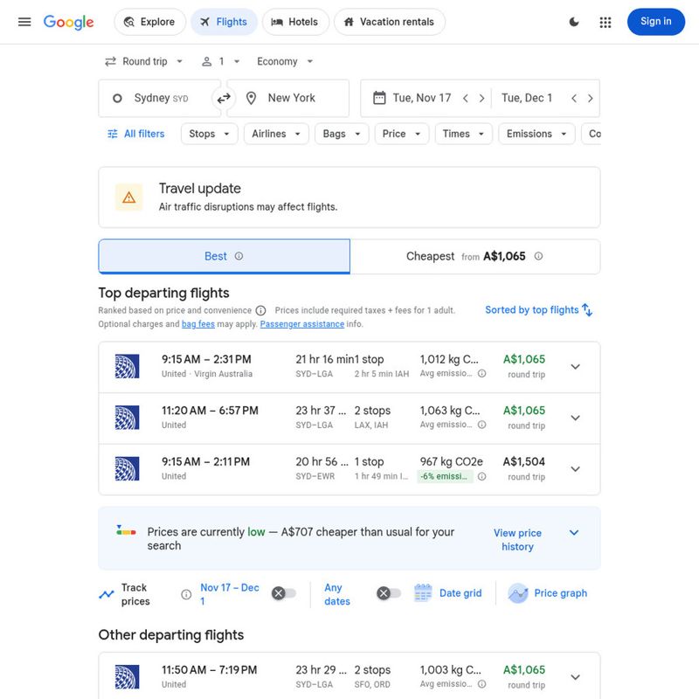Open the passenger count dropdown
The image size is (699, 699).
(221, 61)
